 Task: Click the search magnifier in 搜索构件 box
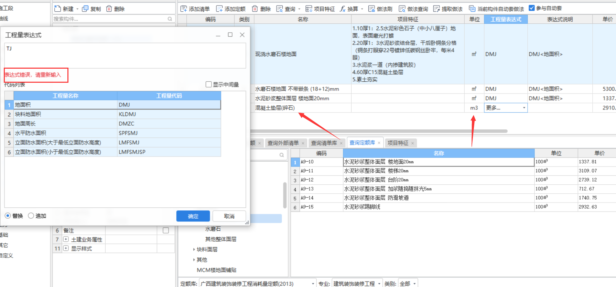170,19
